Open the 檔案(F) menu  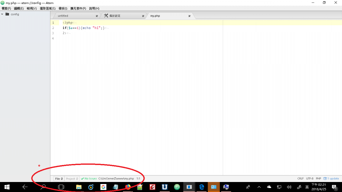(x=6, y=8)
